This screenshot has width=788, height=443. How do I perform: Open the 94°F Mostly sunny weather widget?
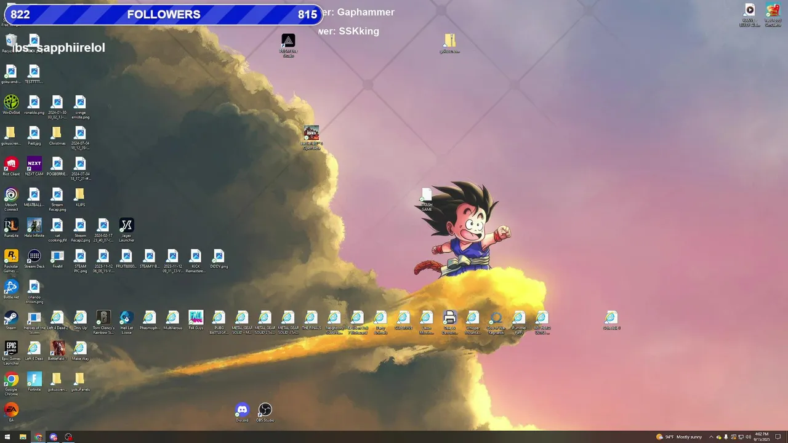tap(679, 437)
